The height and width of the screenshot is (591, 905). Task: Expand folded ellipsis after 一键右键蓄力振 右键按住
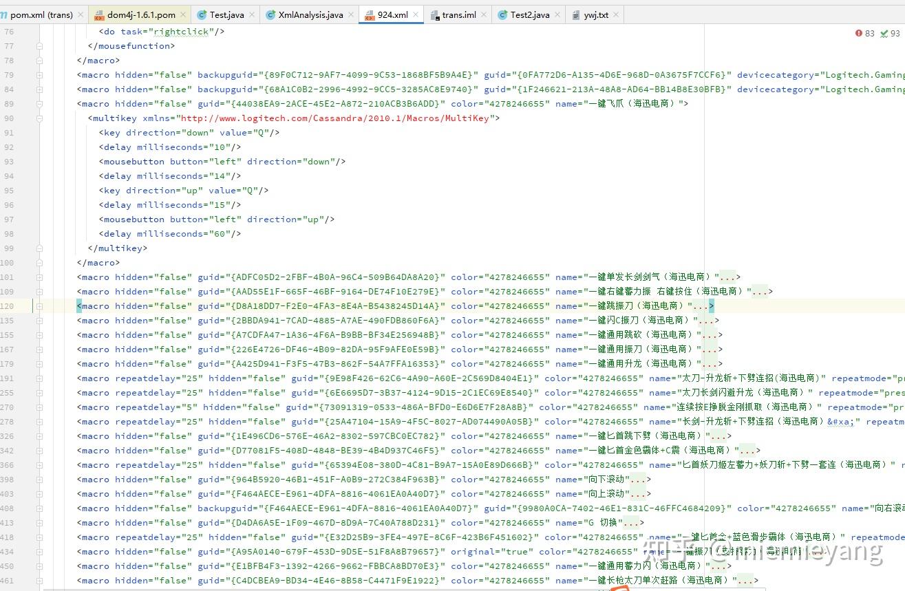(759, 292)
